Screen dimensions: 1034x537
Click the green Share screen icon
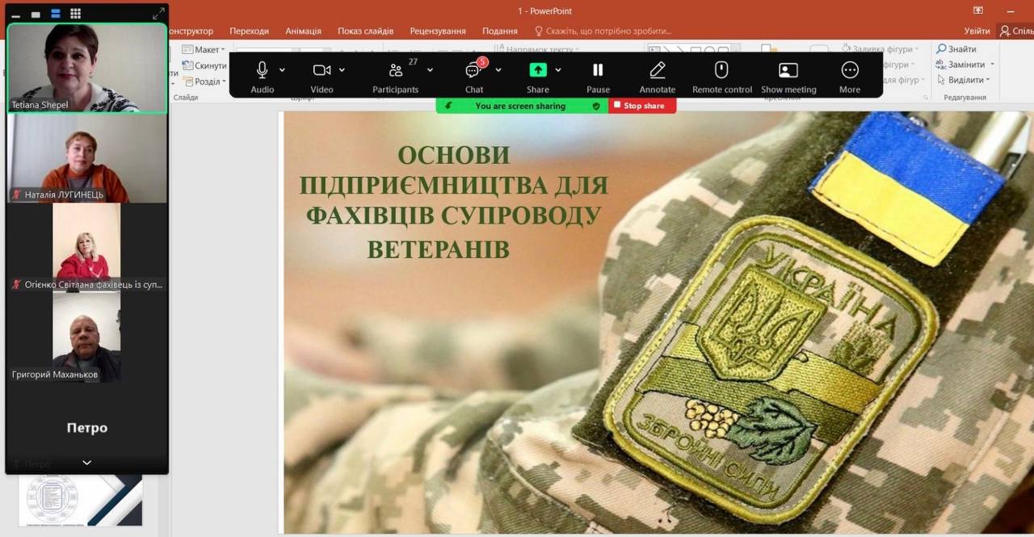tap(537, 70)
